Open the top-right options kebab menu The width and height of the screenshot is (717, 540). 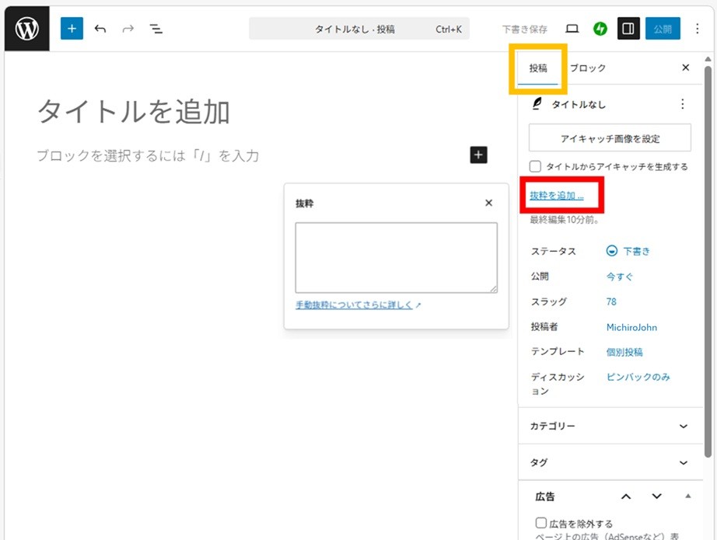pyautogui.click(x=697, y=29)
